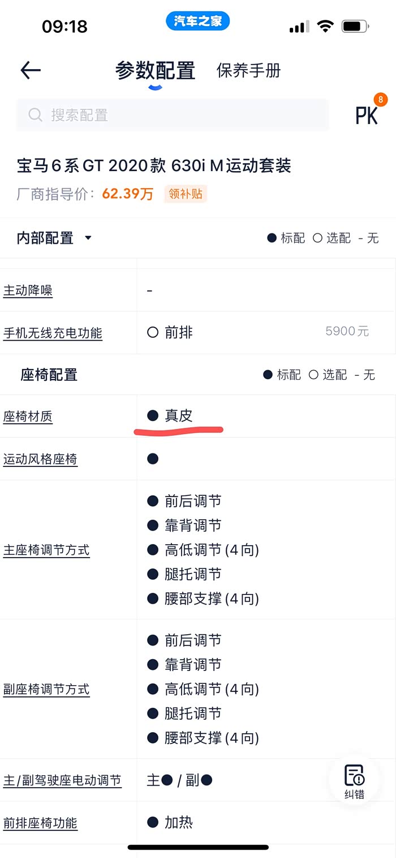
Task: Switch to the 保养手册 tab
Action: 248,71
